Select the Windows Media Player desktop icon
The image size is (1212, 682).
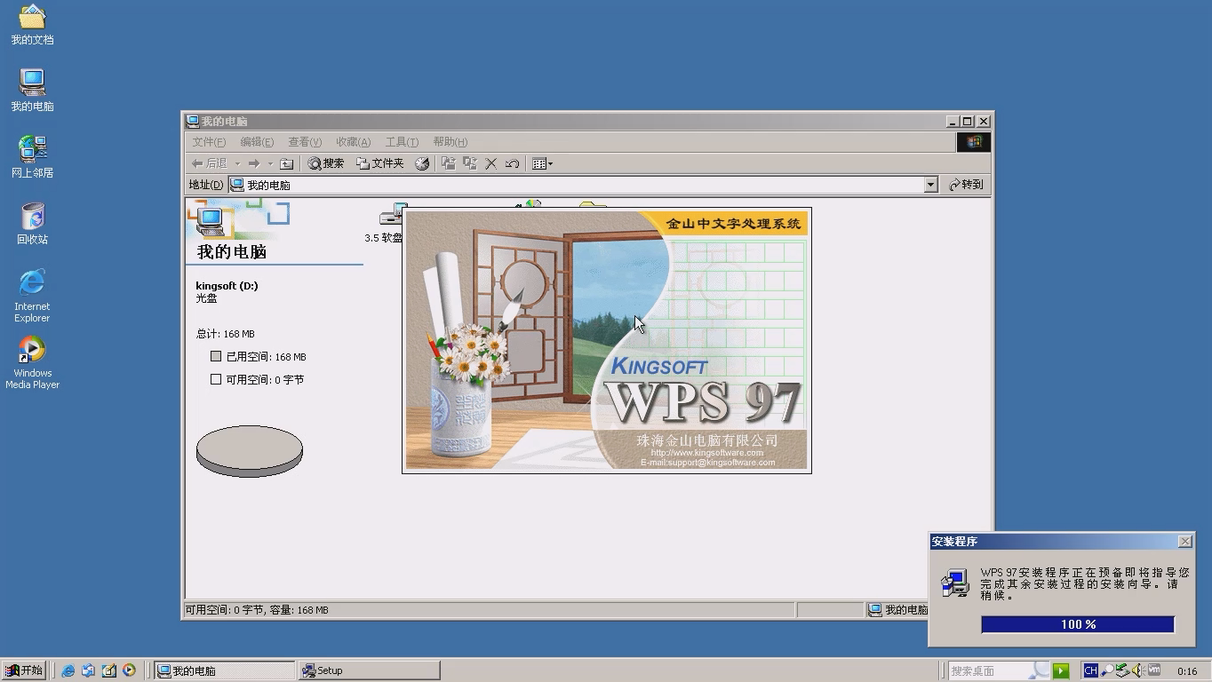pos(32,362)
